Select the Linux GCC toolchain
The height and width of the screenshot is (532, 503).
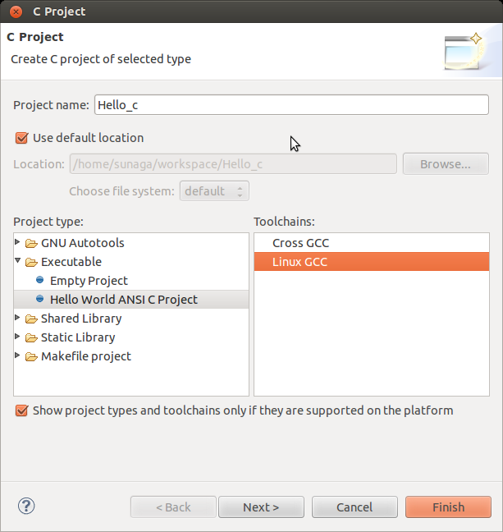click(300, 263)
